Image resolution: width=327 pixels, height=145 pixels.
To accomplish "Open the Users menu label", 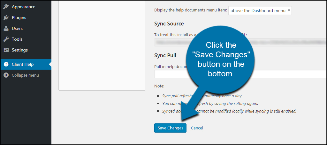I will 17,28.
